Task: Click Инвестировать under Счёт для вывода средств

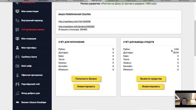Action: (x=151, y=86)
